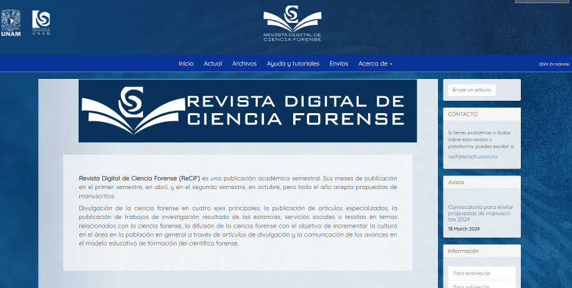Click the bold Revista Digital de Ciencia Forense (ReCiF) text
This screenshot has height=288, width=572.
(139, 178)
